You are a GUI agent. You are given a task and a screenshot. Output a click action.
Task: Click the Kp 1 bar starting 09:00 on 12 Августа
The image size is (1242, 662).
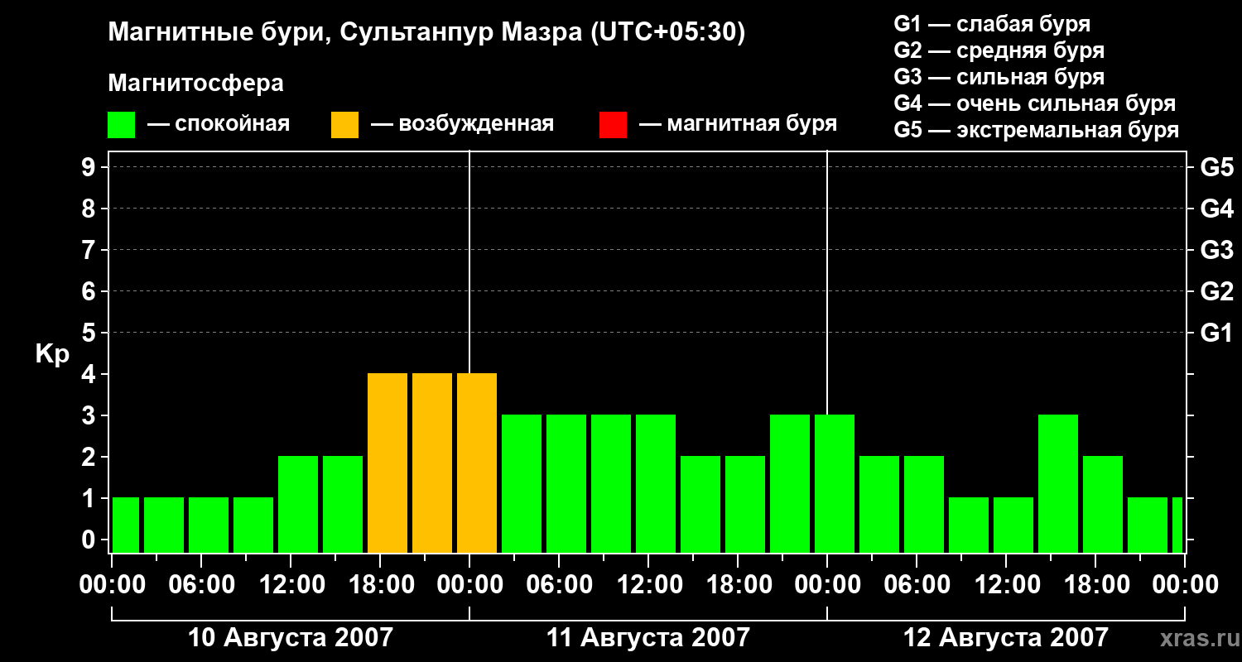(969, 525)
